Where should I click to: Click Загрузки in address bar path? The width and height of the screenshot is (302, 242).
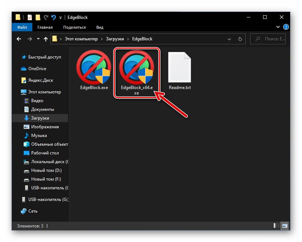pos(115,39)
